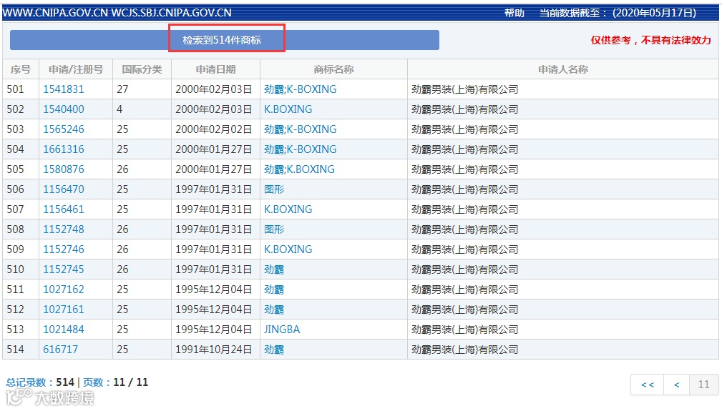
Task: Open registration number 1565246
Action: point(64,129)
